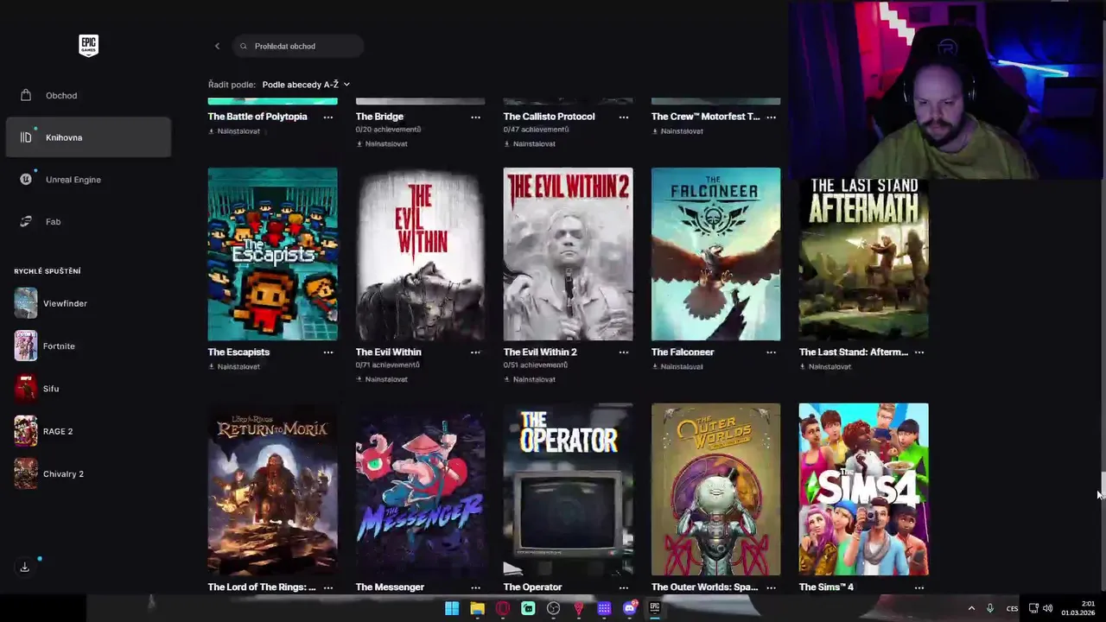Open options menu for The Evil Within

tap(475, 352)
